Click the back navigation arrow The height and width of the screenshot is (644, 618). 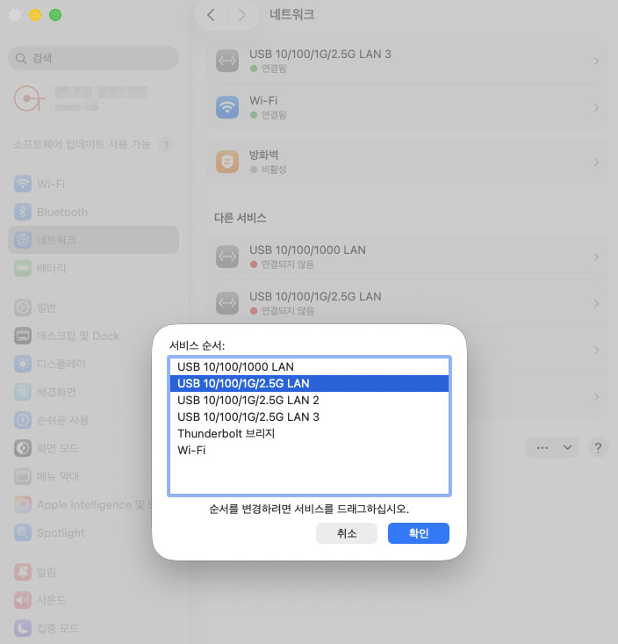click(211, 15)
